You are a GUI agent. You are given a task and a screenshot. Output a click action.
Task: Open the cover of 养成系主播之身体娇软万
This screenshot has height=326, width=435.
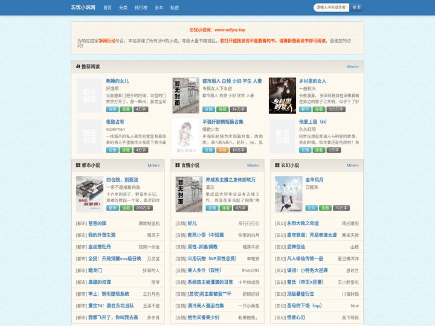click(189, 194)
